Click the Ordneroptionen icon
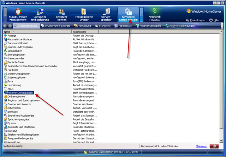 pos(6,97)
